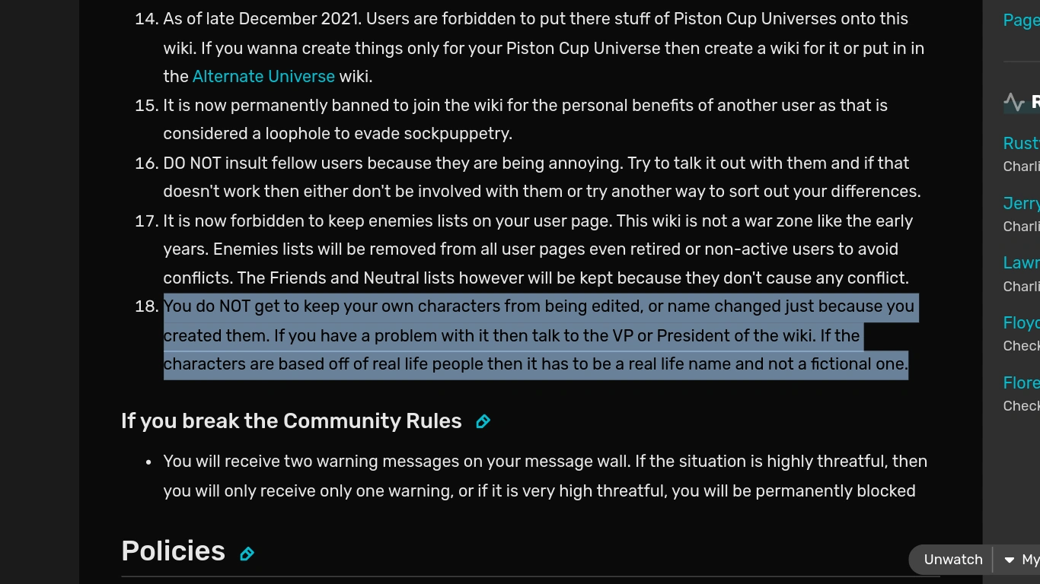1040x584 pixels.
Task: Open the Jerry article in the sidebar
Action: [x=1020, y=203]
